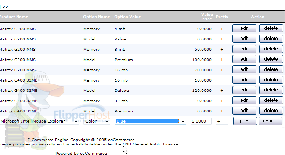Edit the G200 MMS Model Premium row
Viewport: 285px width, 155px height.
click(x=244, y=59)
